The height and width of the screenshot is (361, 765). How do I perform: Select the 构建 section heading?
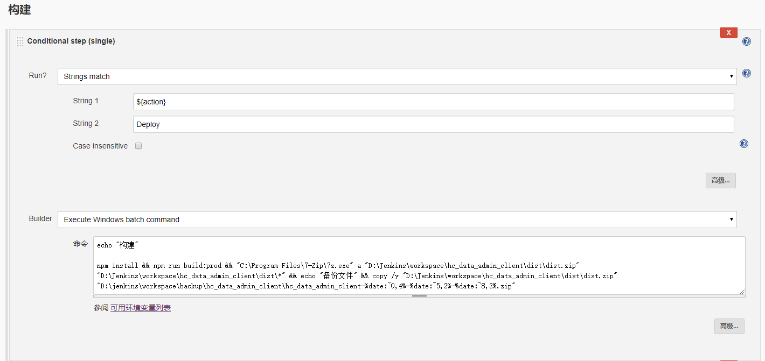click(19, 9)
